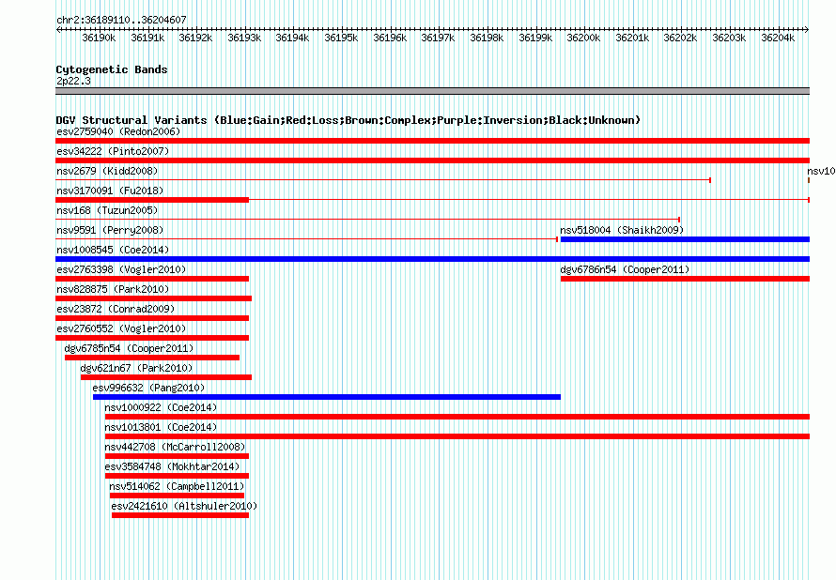This screenshot has height=580, width=836.
Task: Select the dgv6786n54 (Cooper2011) label
Action: pyautogui.click(x=625, y=269)
